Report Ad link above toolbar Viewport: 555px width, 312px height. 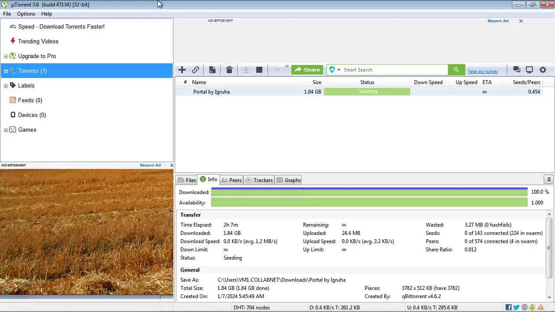(x=498, y=21)
